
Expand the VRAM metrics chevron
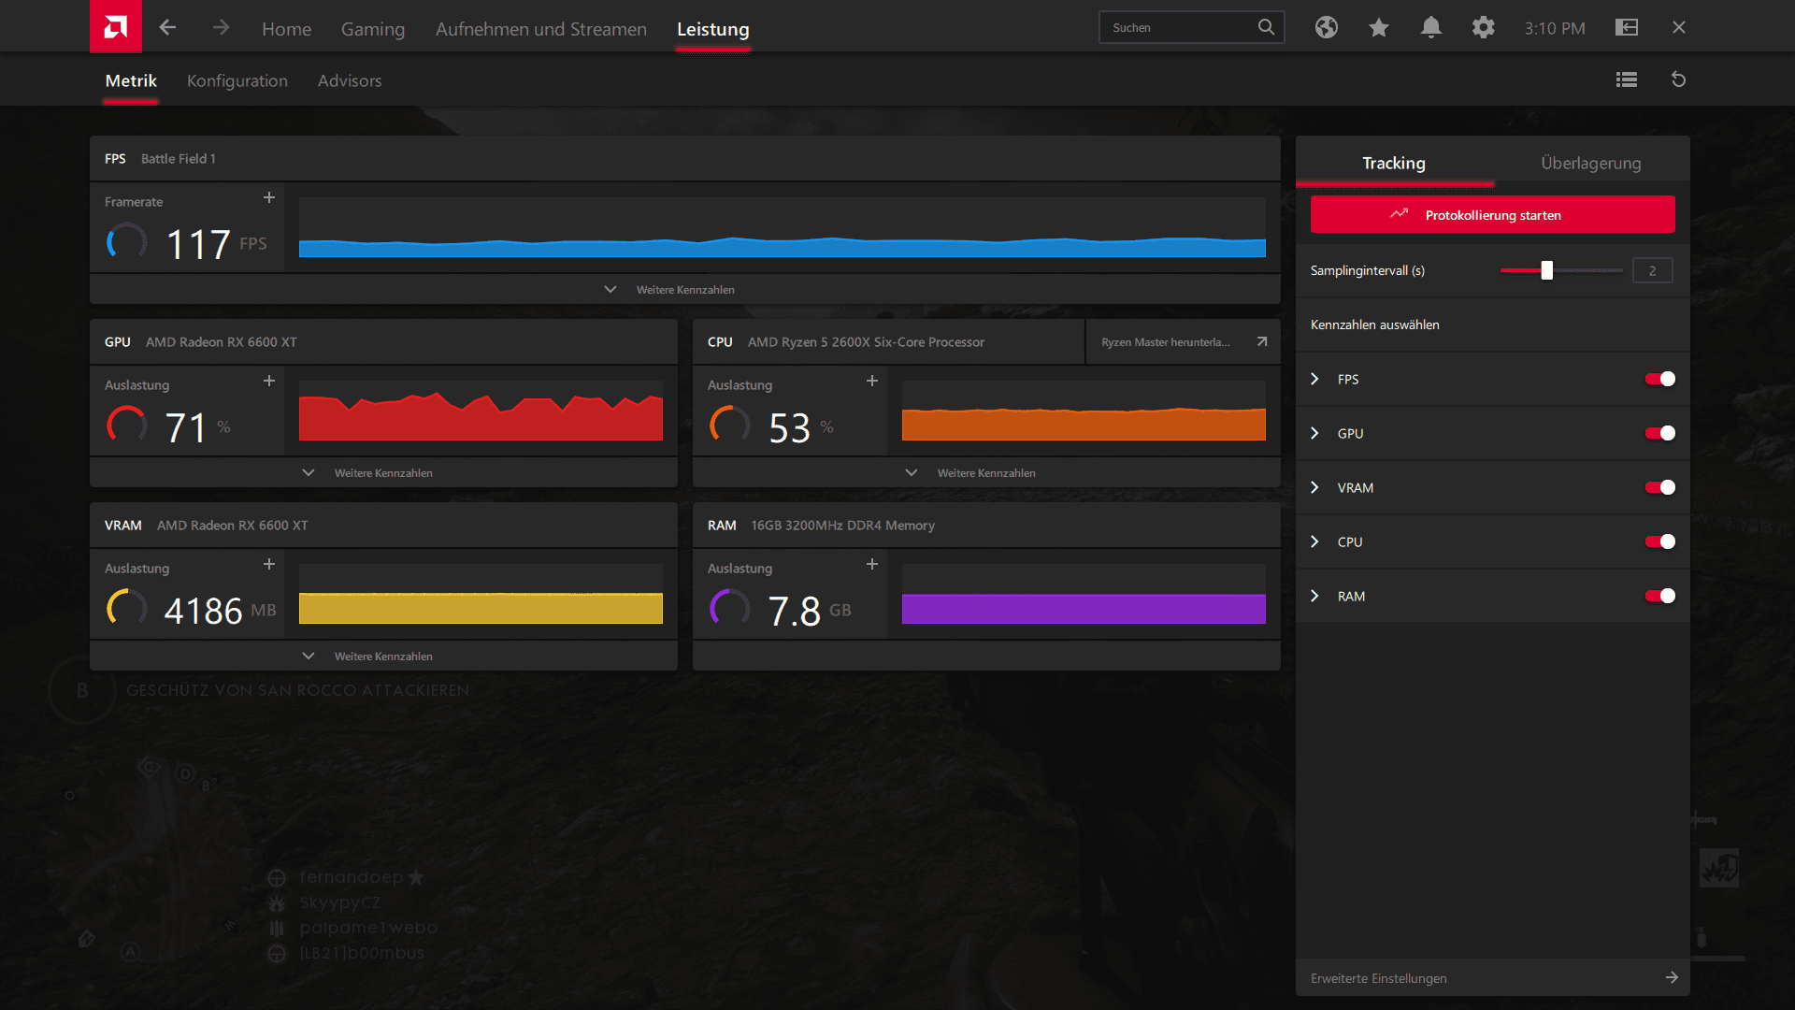click(1314, 487)
